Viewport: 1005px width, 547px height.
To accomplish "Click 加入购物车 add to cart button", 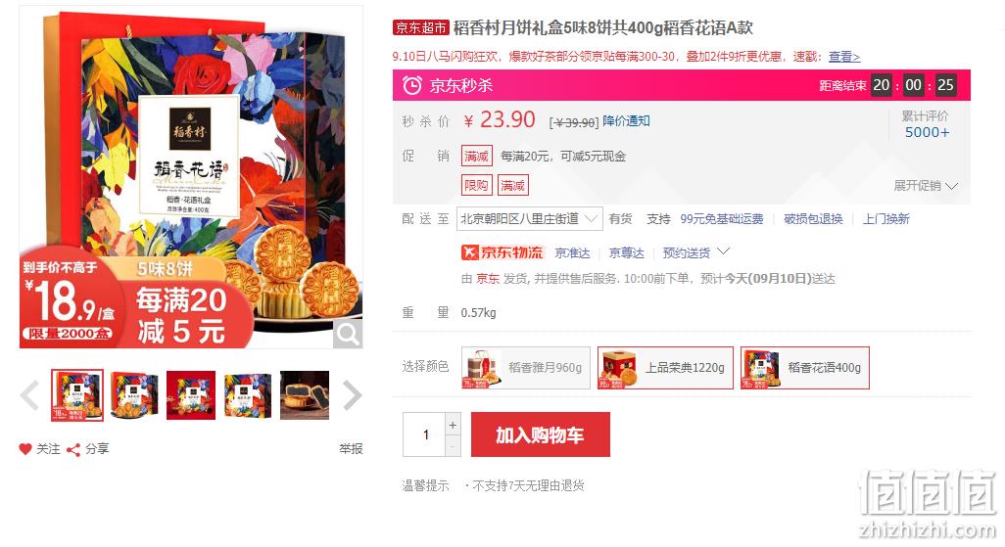I will coord(541,434).
